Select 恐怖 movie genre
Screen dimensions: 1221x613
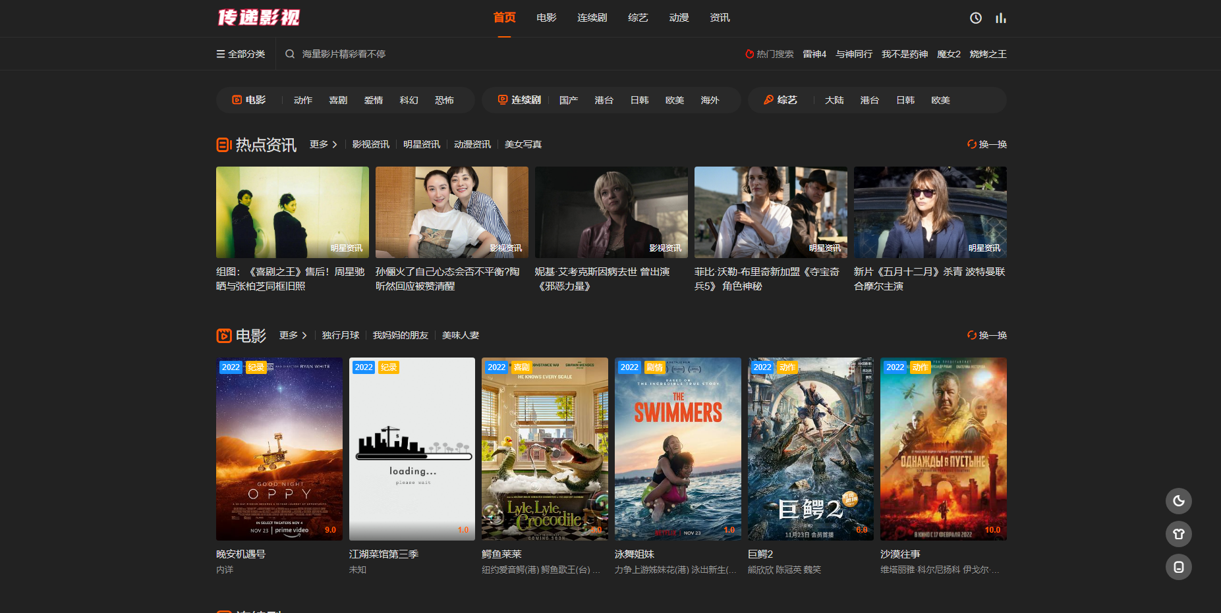click(444, 100)
